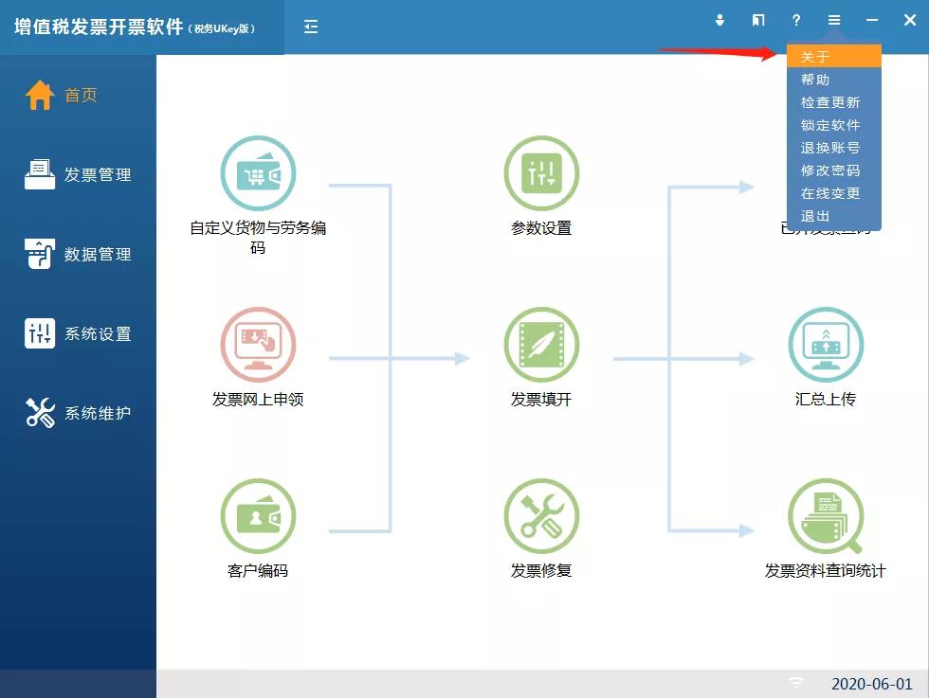This screenshot has height=698, width=929.
Task: Open 发票资料查询统计 invoice data statistics
Action: pos(825,516)
